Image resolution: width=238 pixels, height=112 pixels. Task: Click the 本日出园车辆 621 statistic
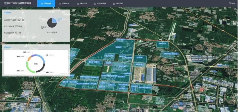point(12,33)
